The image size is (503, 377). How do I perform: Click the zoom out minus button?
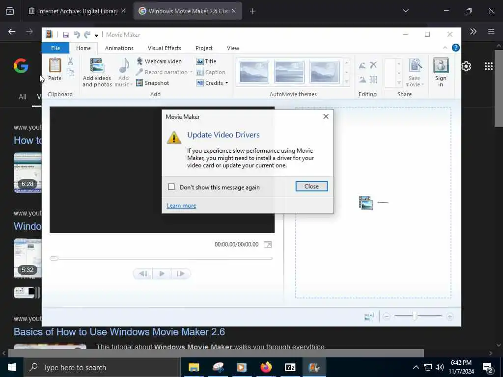click(387, 317)
